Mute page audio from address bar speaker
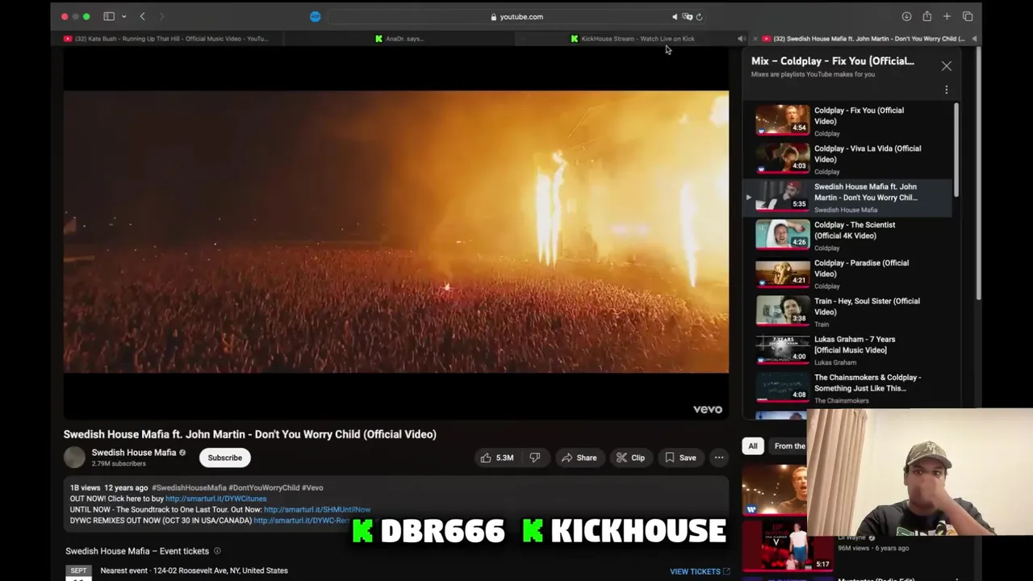The width and height of the screenshot is (1033, 581). click(675, 16)
